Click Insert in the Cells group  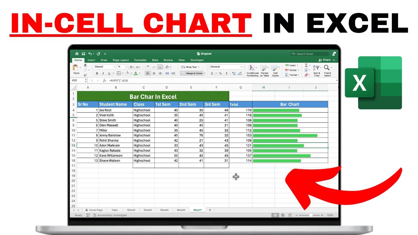pyautogui.click(x=292, y=65)
